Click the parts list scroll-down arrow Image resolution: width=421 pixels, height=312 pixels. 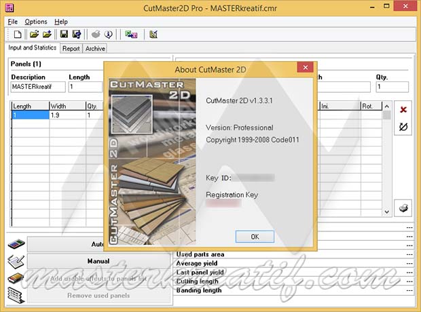[386, 212]
